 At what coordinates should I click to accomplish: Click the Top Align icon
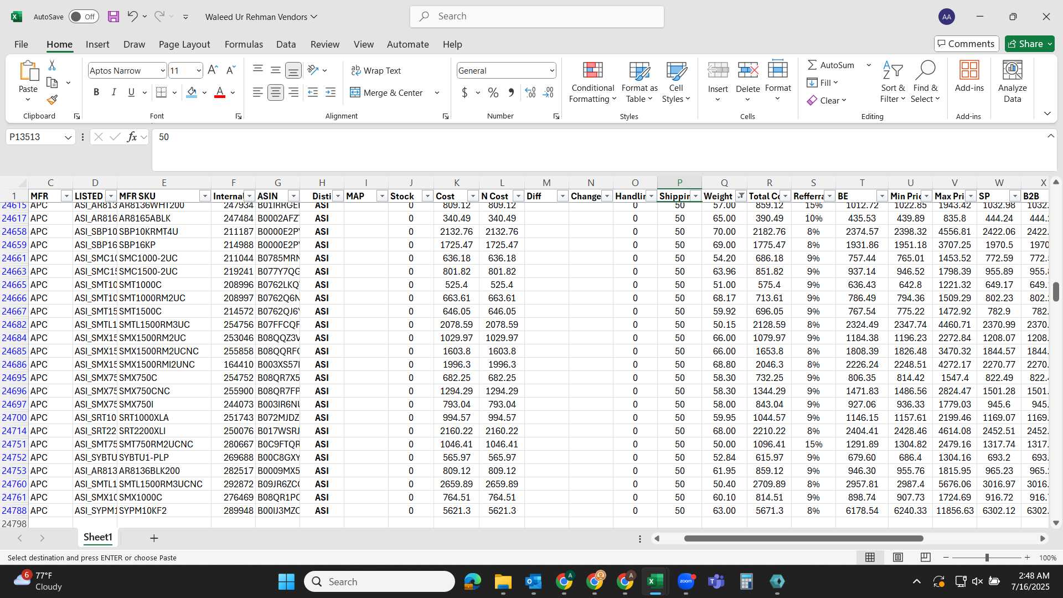pyautogui.click(x=258, y=70)
